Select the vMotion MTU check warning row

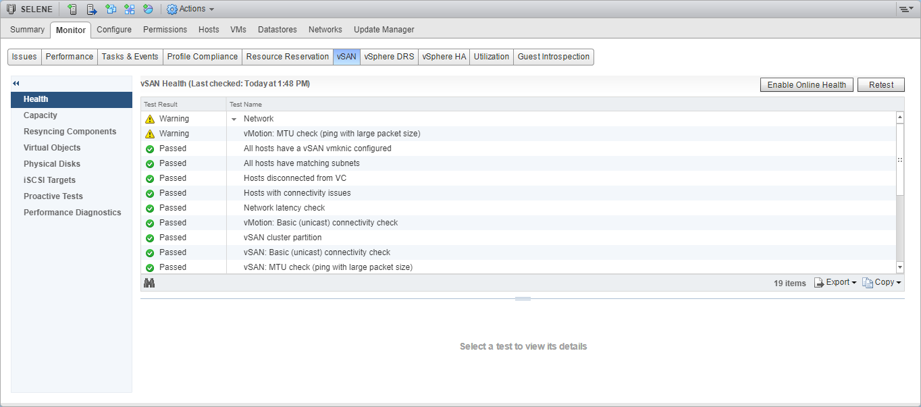pyautogui.click(x=332, y=134)
